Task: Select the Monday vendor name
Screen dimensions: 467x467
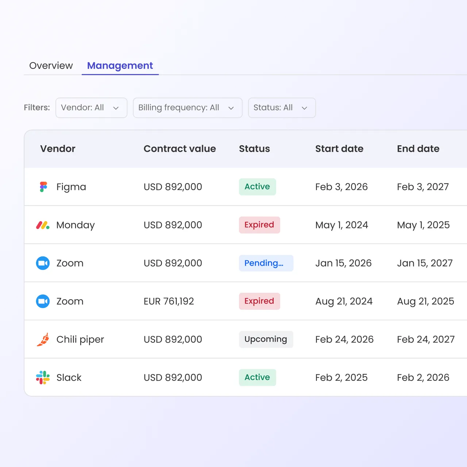Action: 76,225
